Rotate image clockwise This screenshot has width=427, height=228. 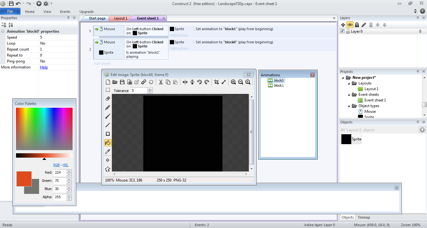coord(207,82)
